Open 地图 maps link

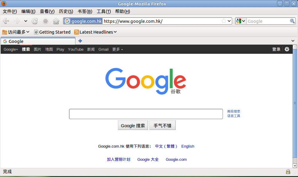49,49
